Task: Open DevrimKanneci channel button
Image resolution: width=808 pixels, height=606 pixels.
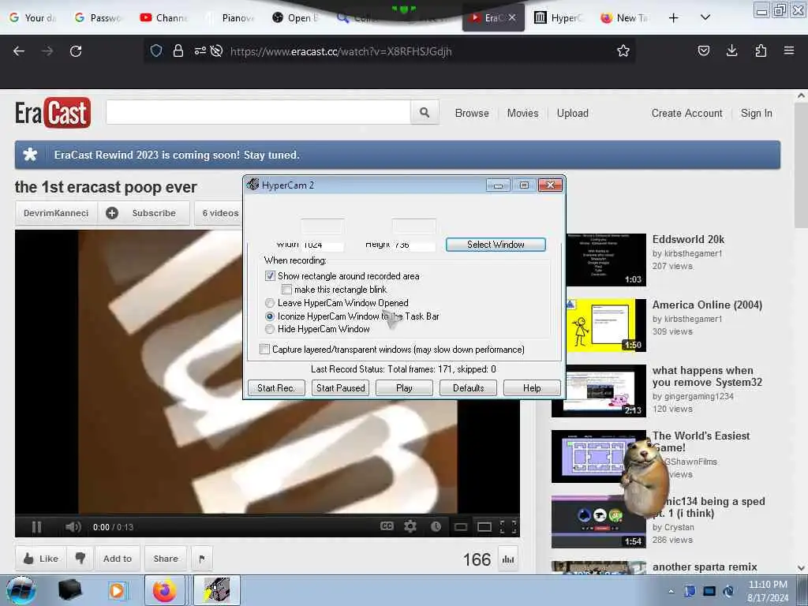Action: point(56,213)
